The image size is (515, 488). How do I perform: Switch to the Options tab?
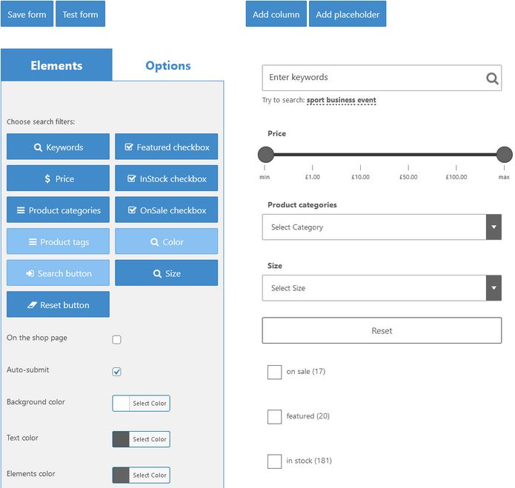[x=167, y=65]
